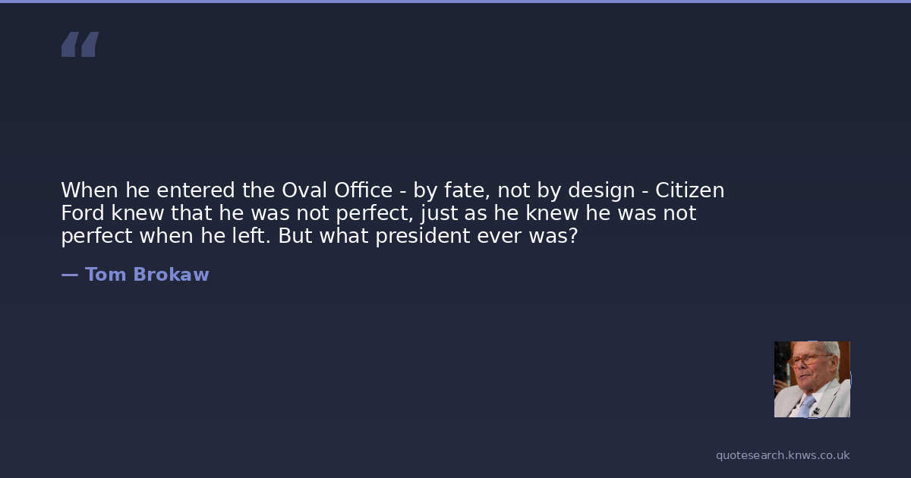This screenshot has height=478, width=911.
Task: Select the word "Citizen" in the quote
Action: pyautogui.click(x=689, y=190)
